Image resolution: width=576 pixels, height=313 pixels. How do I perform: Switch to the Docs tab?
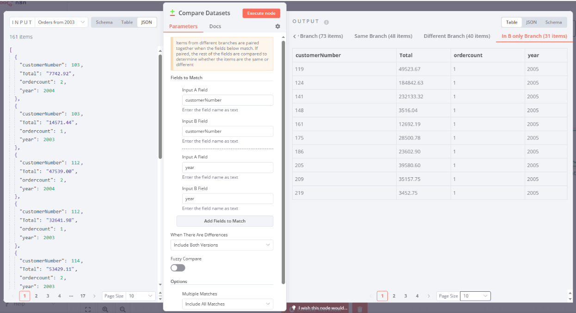pyautogui.click(x=215, y=26)
